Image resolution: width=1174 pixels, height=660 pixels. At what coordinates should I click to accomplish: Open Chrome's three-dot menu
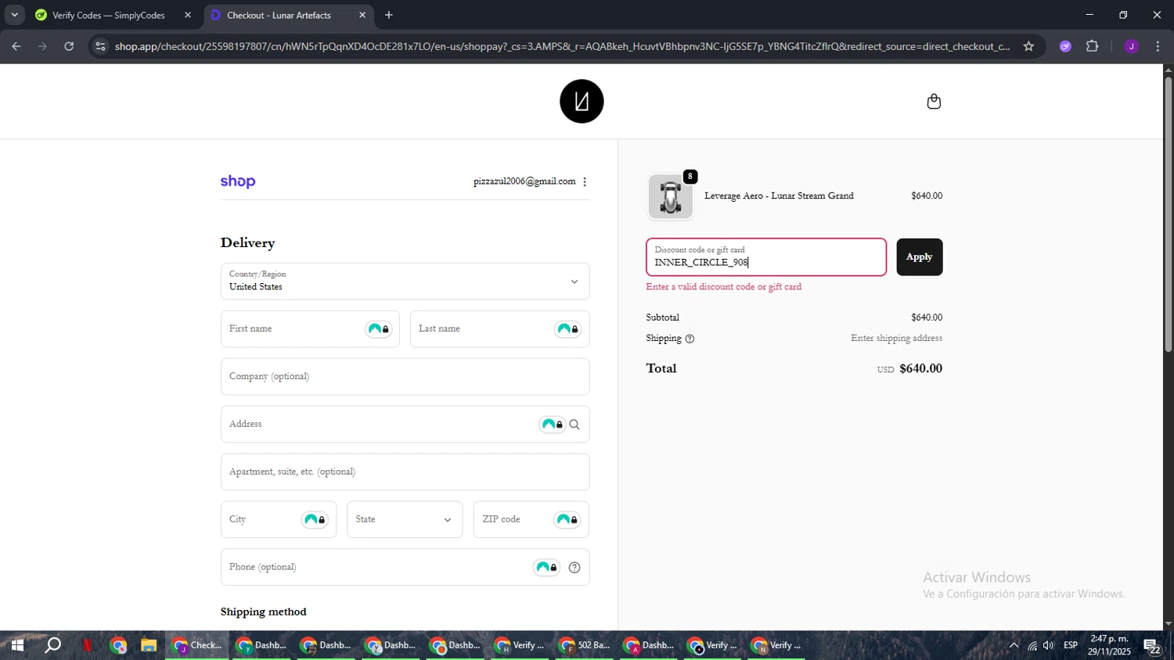tap(1158, 46)
